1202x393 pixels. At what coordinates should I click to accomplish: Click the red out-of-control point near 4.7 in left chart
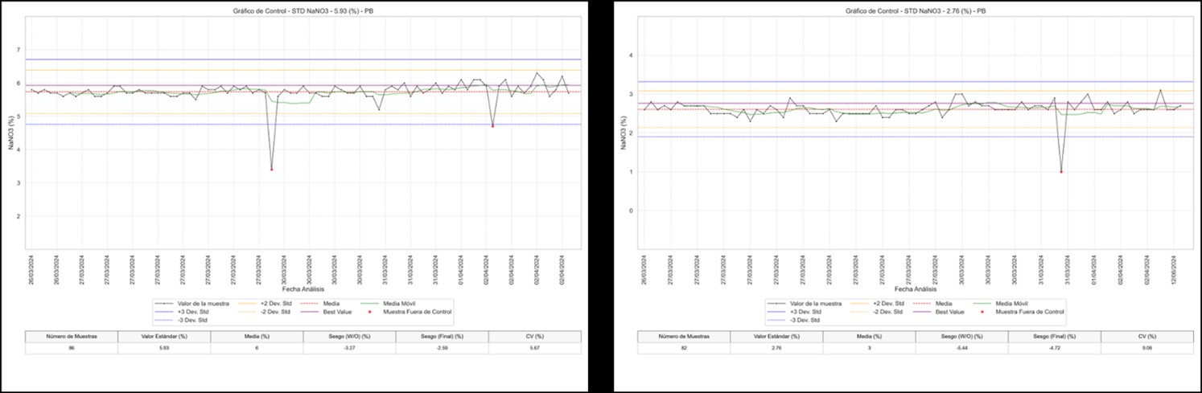point(492,126)
